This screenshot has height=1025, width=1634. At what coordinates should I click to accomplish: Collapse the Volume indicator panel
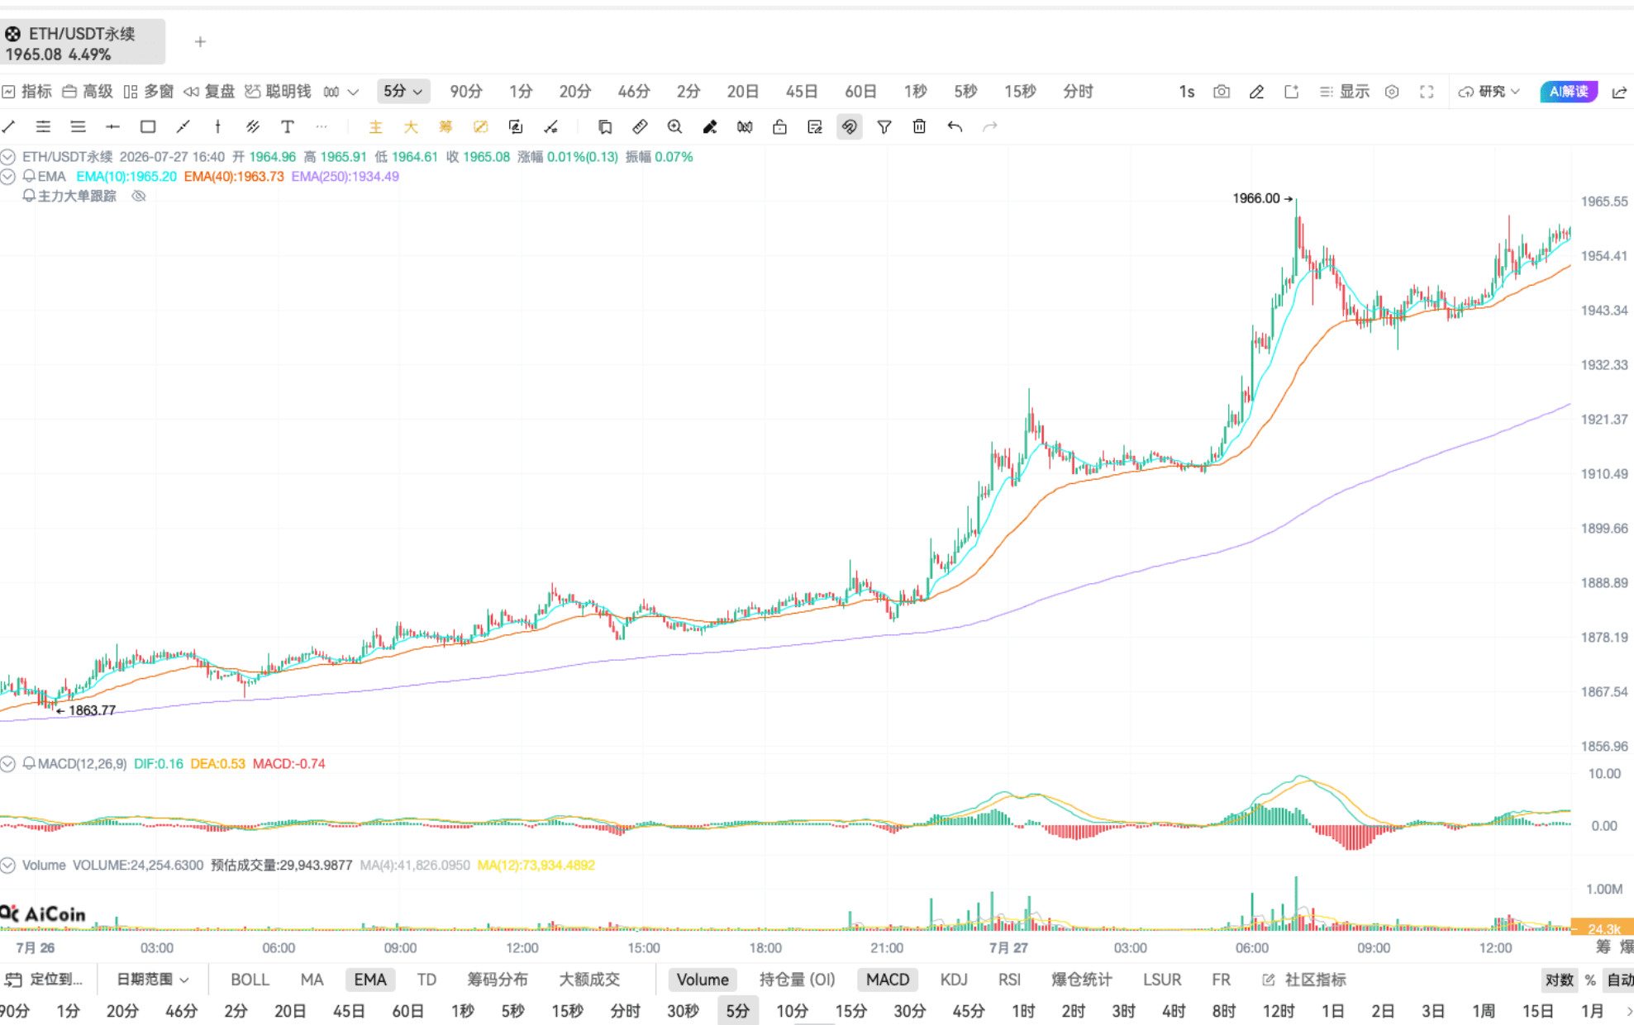coord(8,865)
